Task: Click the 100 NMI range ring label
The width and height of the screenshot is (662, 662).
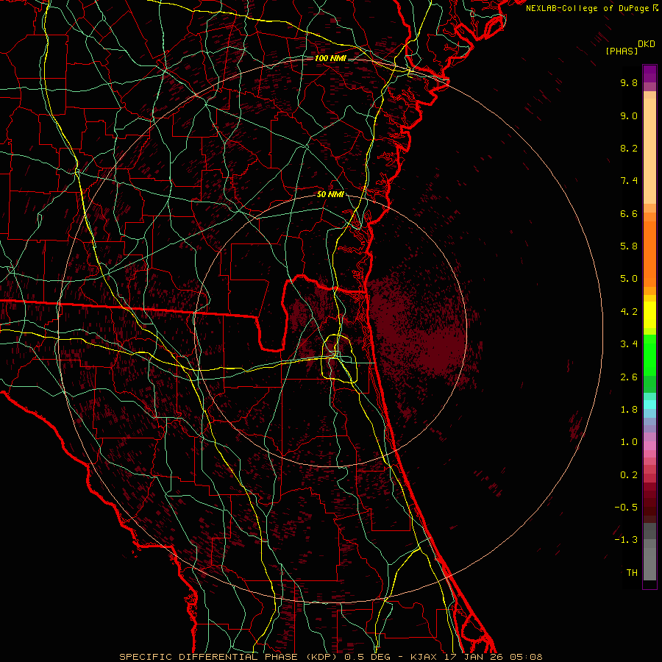Action: click(330, 58)
